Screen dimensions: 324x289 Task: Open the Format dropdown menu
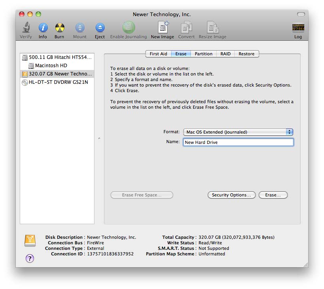click(238, 132)
